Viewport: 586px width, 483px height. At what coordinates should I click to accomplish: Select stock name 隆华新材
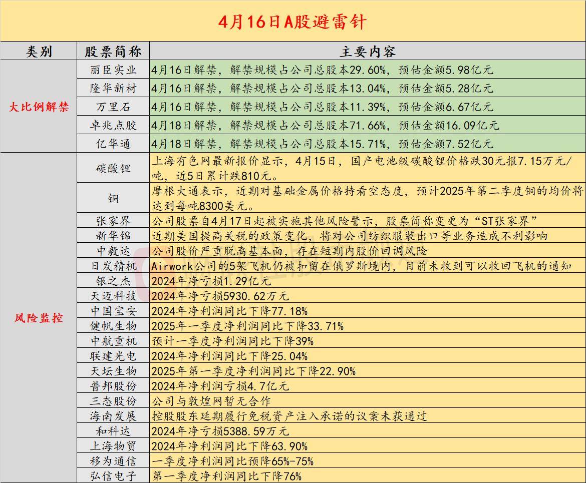(x=113, y=88)
